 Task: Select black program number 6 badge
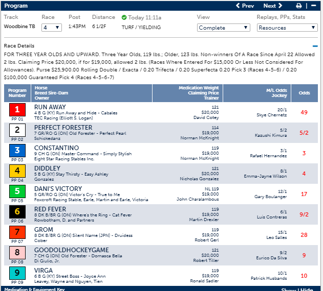[x=17, y=212]
